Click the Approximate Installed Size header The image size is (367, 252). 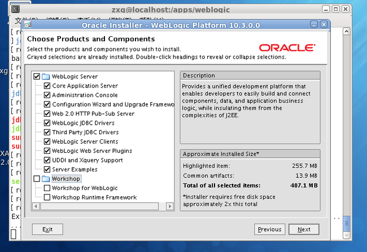[250, 154]
